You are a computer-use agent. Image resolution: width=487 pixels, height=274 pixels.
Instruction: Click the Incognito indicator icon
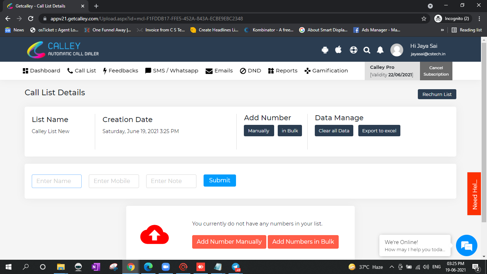(438, 19)
